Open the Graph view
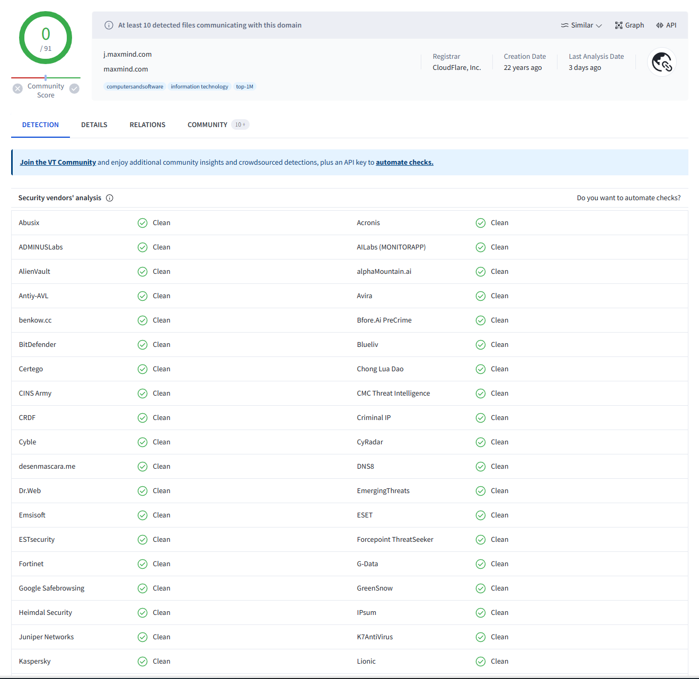 [630, 25]
